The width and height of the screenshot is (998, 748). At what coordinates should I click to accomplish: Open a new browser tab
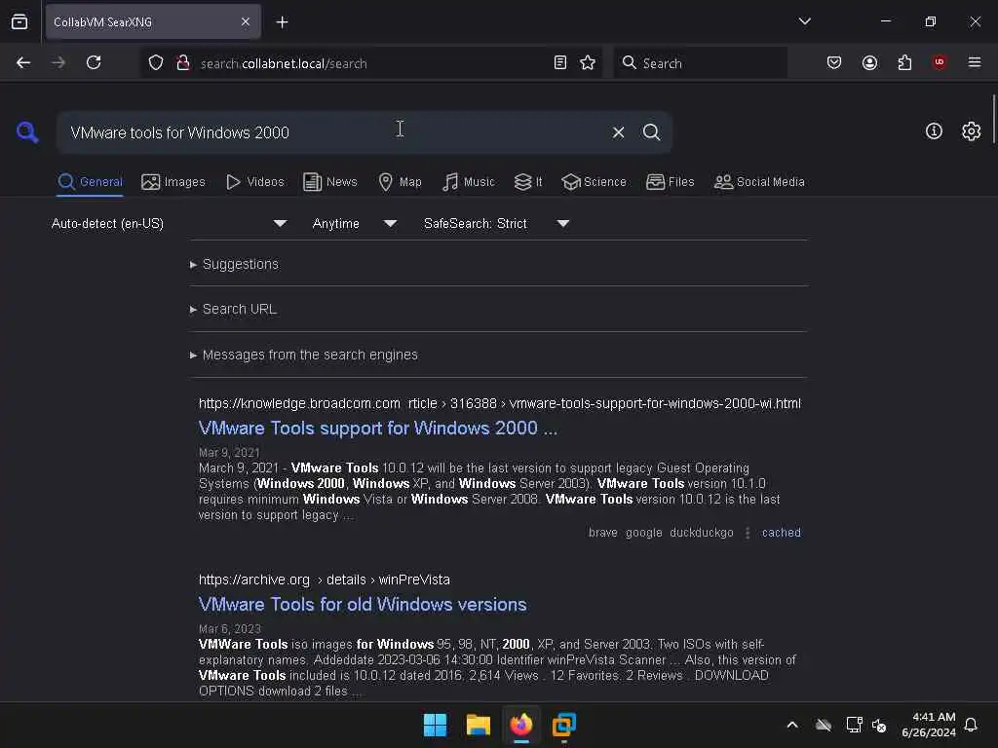tap(282, 22)
